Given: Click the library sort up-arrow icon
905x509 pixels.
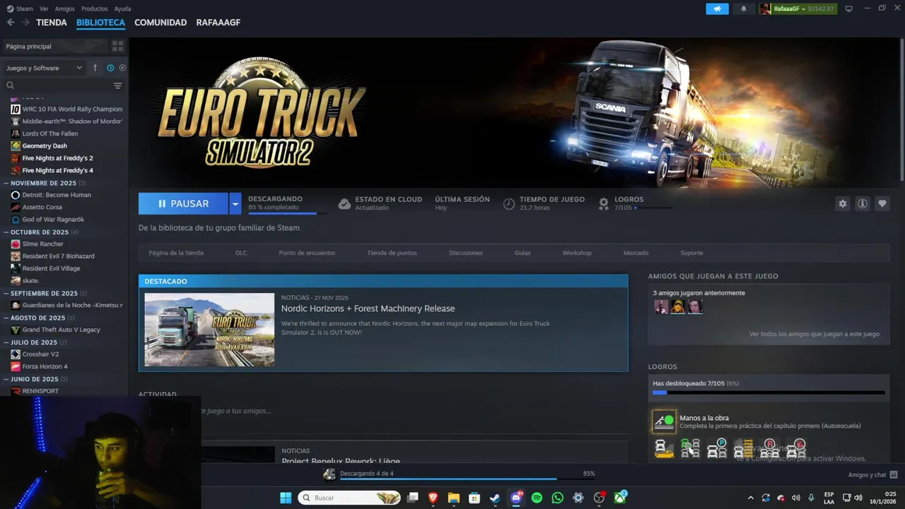Looking at the screenshot, I should 95,68.
